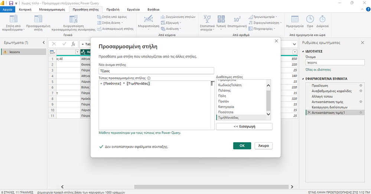Screen dimensions: 371x194
Task: Switch to Μετασχηματισμός tab
Action: (52, 9)
